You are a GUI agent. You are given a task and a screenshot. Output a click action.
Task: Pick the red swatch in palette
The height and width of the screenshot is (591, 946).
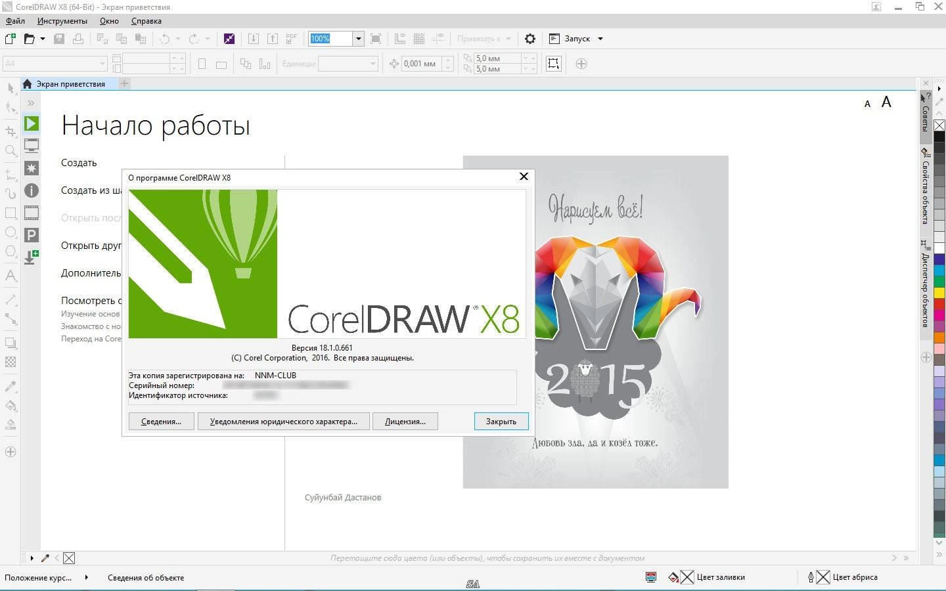pyautogui.click(x=939, y=303)
